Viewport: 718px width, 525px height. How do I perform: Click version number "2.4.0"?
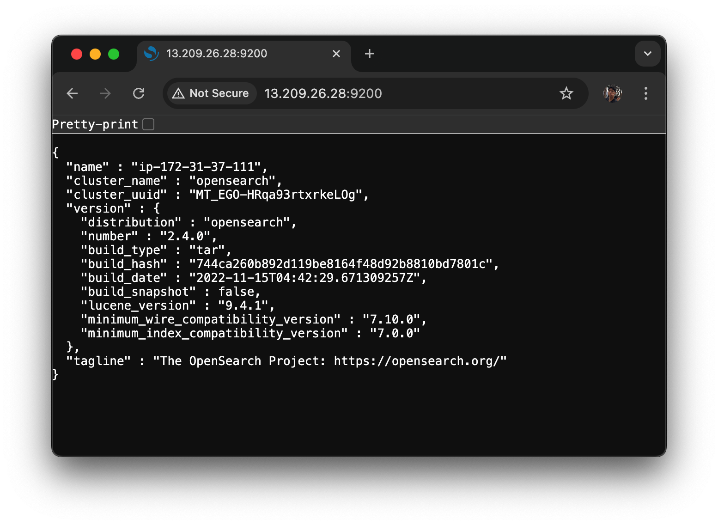pyautogui.click(x=185, y=236)
